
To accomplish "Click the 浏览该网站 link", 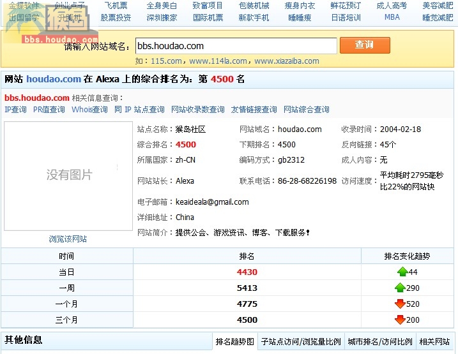I will point(68,239).
